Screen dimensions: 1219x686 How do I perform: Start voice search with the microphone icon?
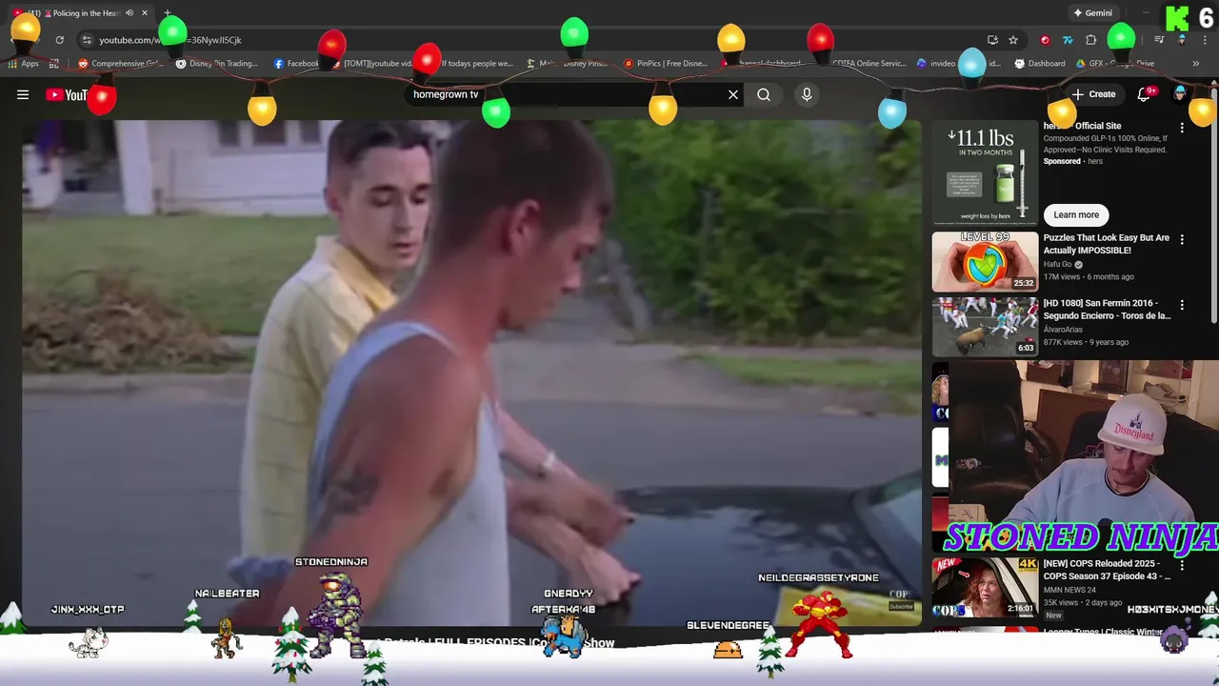807,94
